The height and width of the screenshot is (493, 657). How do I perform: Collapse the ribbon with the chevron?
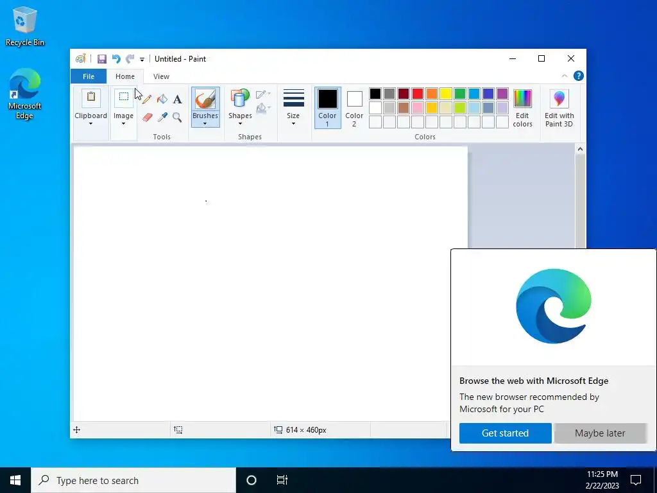pyautogui.click(x=565, y=76)
